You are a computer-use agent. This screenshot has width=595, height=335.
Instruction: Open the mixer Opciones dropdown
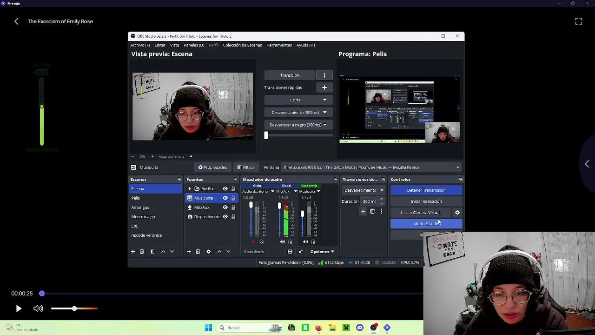(x=322, y=252)
